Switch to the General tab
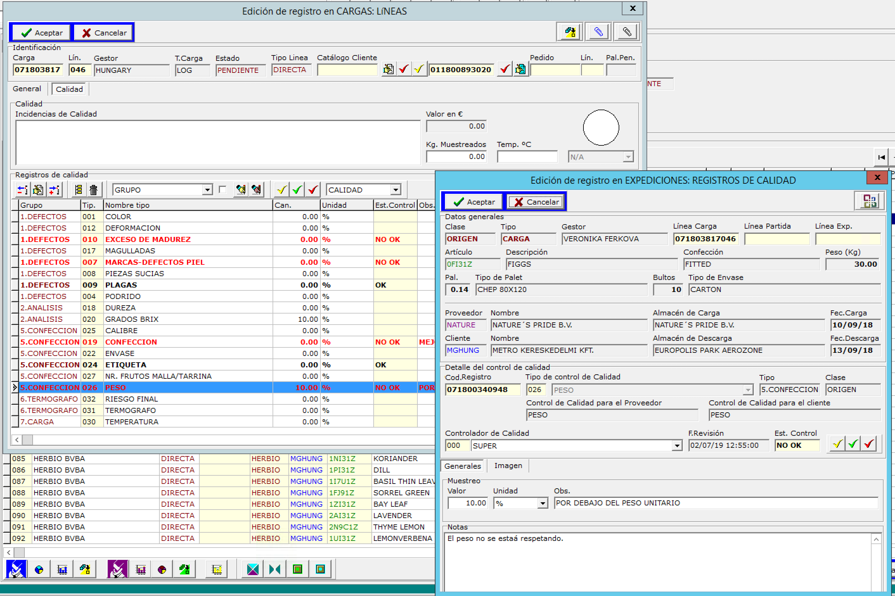Image resolution: width=895 pixels, height=596 pixels. click(27, 89)
